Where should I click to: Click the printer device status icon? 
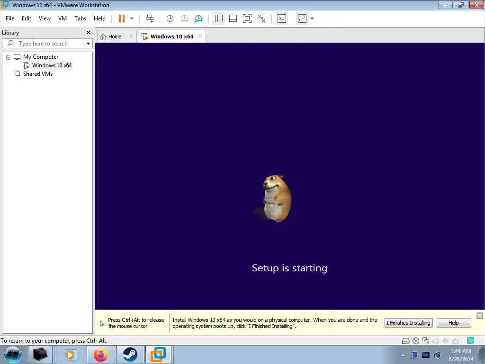coord(436,341)
